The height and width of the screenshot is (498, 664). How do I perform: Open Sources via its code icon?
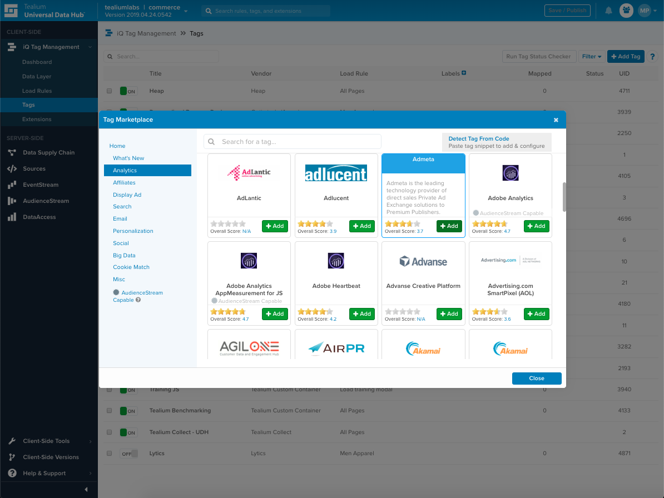click(12, 168)
